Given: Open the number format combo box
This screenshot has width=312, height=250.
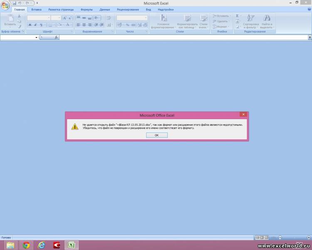Looking at the screenshot, I should pos(132,18).
